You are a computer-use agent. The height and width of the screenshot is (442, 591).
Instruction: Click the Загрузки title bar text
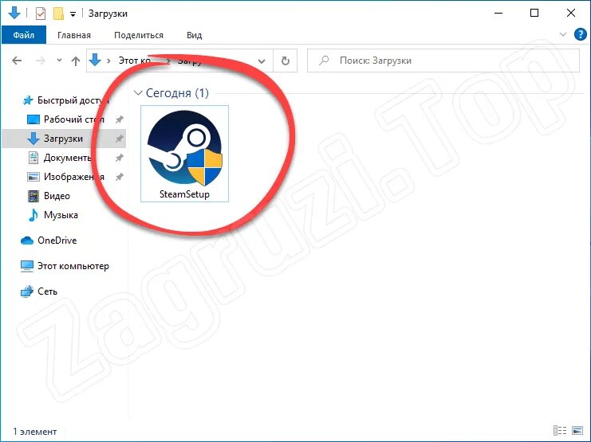108,14
